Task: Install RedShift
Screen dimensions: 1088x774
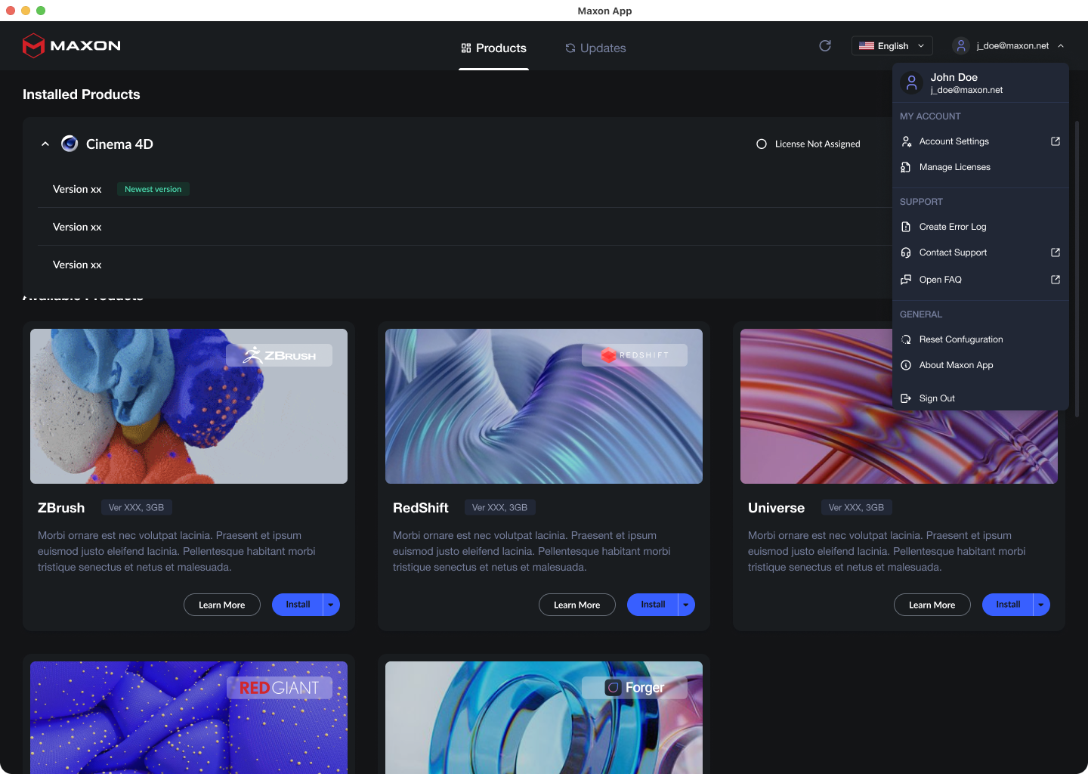Action: 653,605
